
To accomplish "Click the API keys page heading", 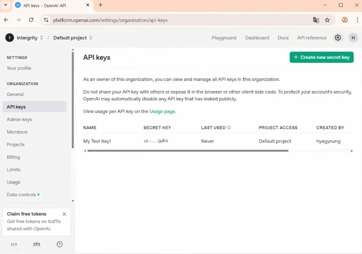I will pyautogui.click(x=97, y=57).
